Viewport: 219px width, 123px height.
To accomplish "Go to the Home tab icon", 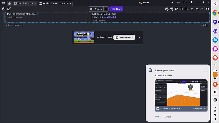I will coord(9,3).
